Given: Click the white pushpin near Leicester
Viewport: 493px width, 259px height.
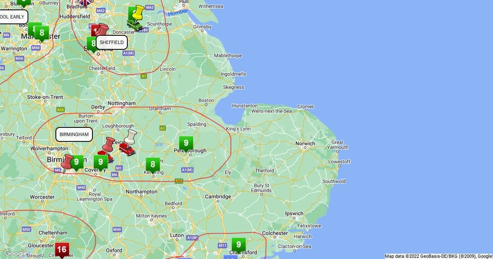Looking at the screenshot, I should point(131,137).
